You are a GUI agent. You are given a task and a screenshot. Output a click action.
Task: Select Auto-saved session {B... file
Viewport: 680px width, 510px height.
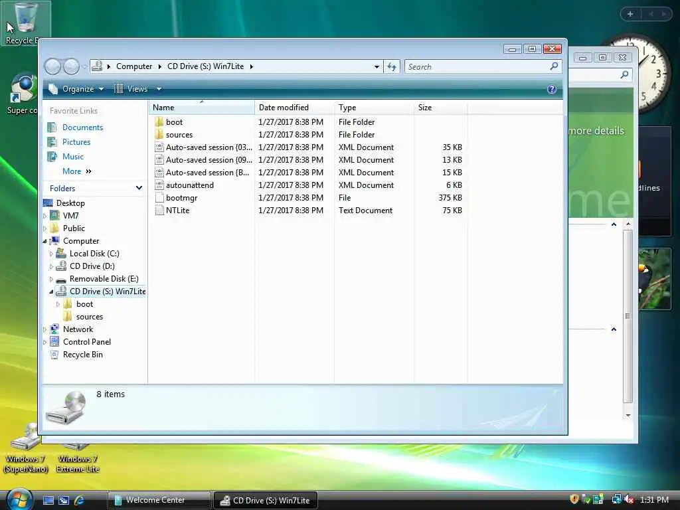(x=207, y=172)
